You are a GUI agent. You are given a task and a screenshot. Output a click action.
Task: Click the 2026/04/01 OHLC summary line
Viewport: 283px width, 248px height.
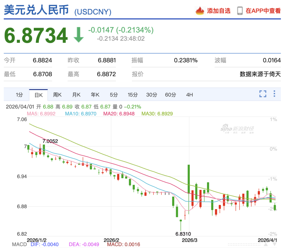click(x=73, y=107)
